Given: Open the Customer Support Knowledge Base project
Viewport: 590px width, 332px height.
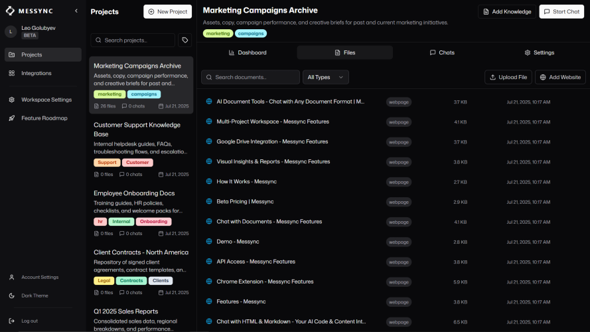Looking at the screenshot, I should coord(141,149).
